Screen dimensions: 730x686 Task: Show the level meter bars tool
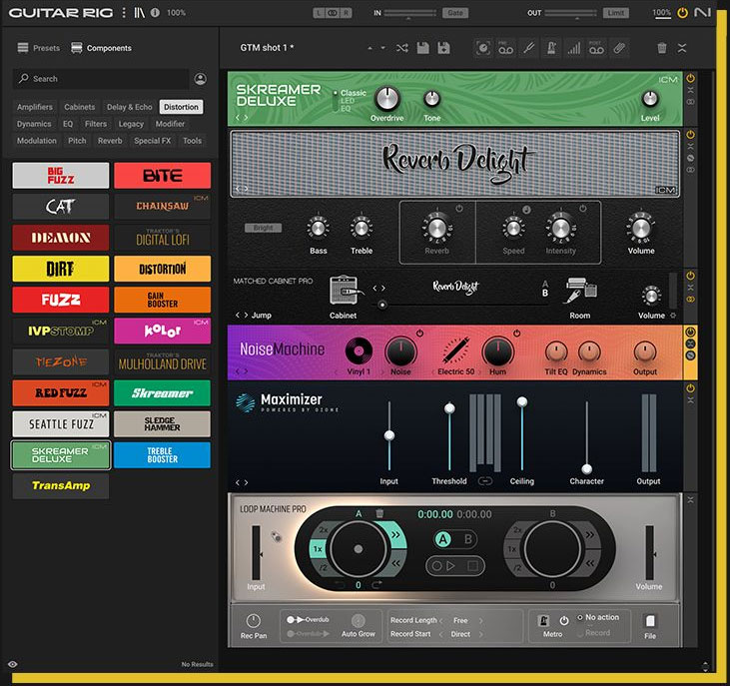pyautogui.click(x=574, y=48)
